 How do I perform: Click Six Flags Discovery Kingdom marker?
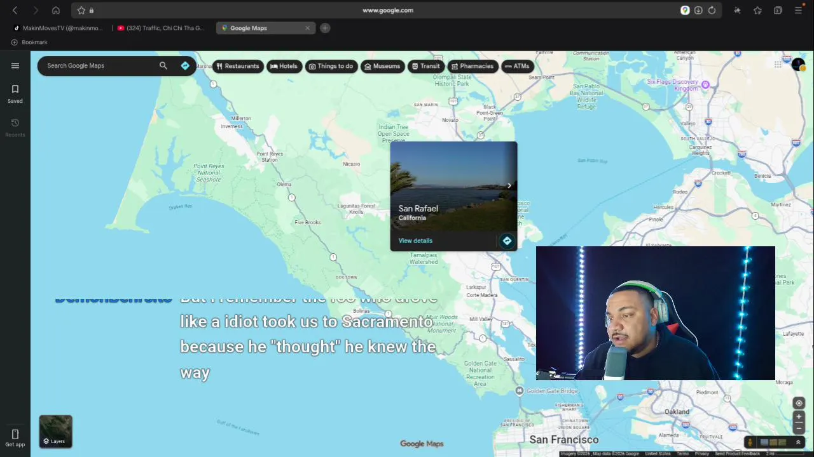click(705, 83)
